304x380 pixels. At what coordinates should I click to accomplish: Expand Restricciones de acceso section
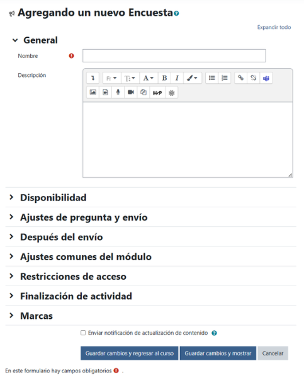tap(11, 276)
